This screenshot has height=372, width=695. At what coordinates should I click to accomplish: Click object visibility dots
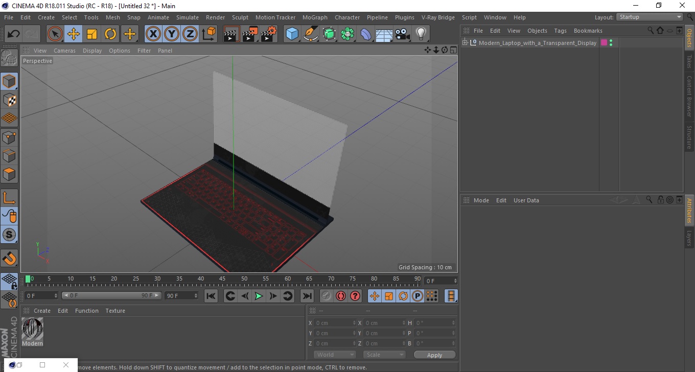pyautogui.click(x=611, y=43)
